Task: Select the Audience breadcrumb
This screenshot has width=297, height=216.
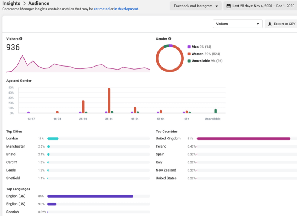Action: pos(39,3)
